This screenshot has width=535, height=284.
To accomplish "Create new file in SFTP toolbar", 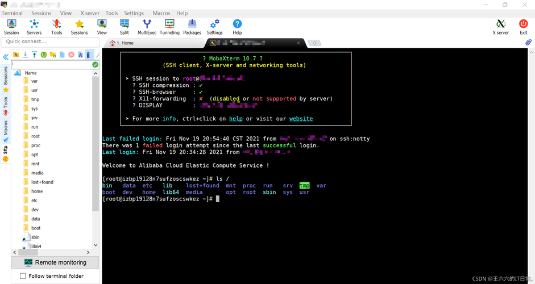I will (62, 55).
